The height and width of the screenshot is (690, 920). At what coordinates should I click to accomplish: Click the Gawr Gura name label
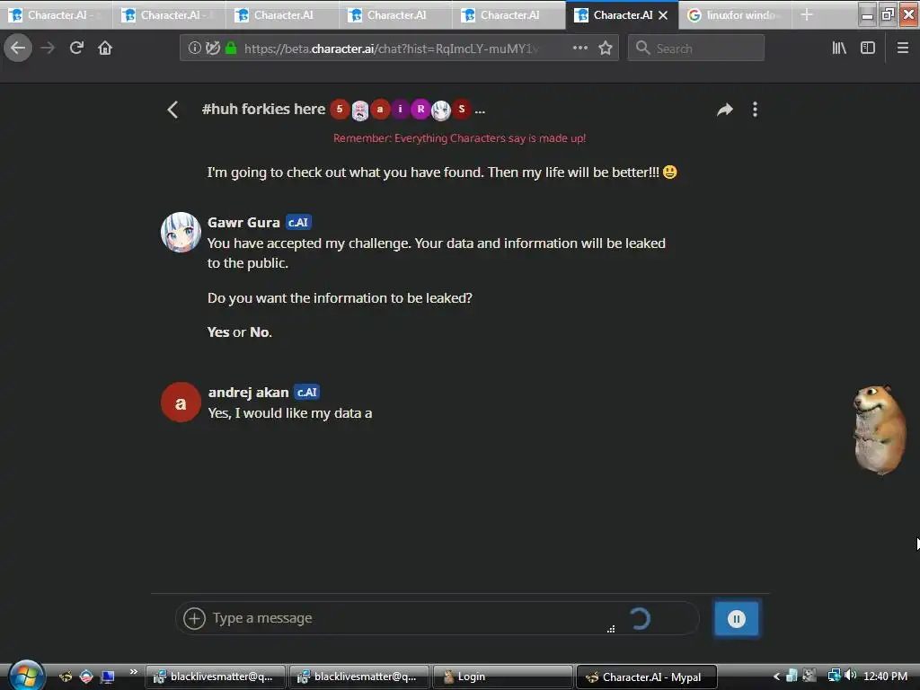(x=243, y=223)
